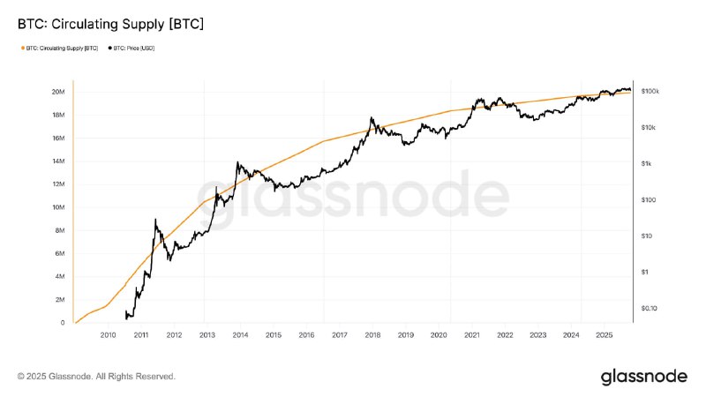Click the glassnode logo at bottom right
Screen dimensions: 706x397
tap(643, 377)
